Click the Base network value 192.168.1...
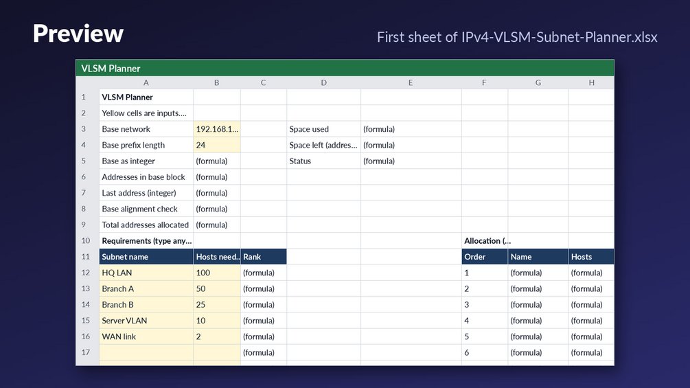Viewport: 690px width, 388px height. click(217, 129)
